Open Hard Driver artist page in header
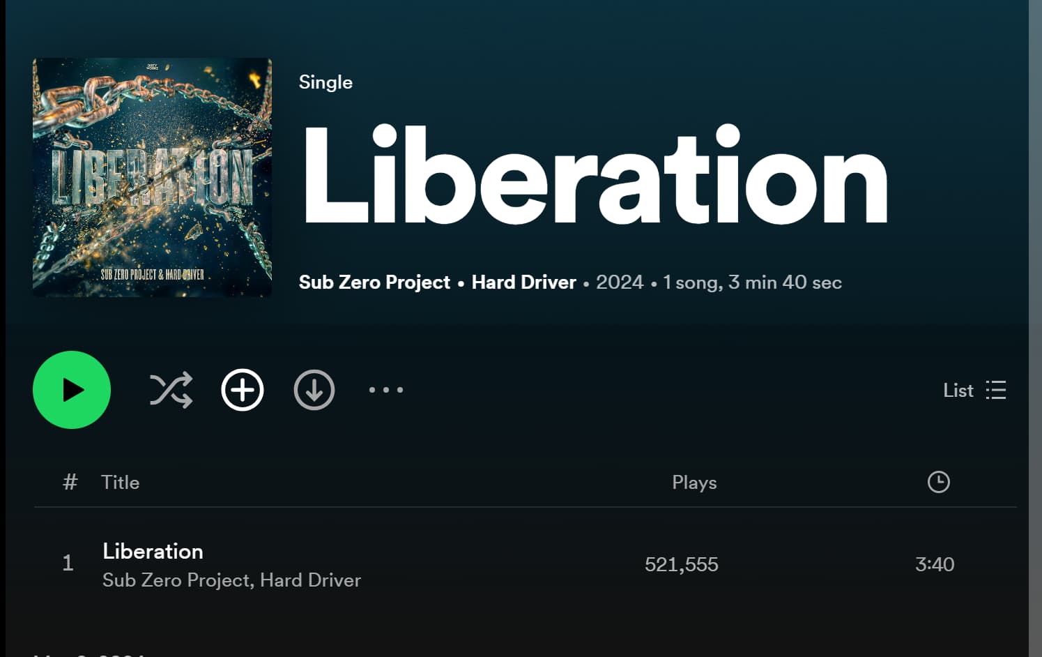Image resolution: width=1042 pixels, height=657 pixels. point(523,282)
